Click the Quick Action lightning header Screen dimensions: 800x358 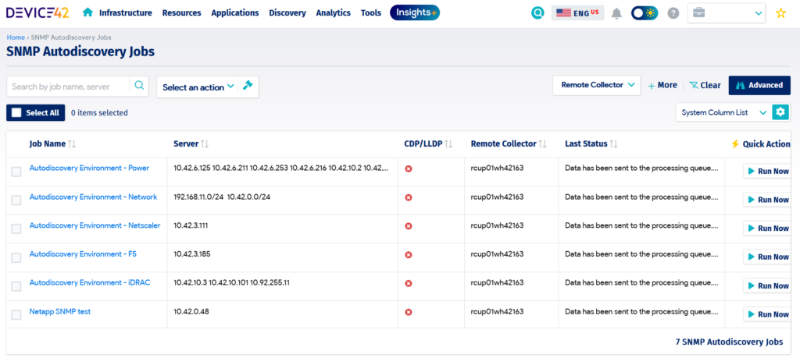761,144
